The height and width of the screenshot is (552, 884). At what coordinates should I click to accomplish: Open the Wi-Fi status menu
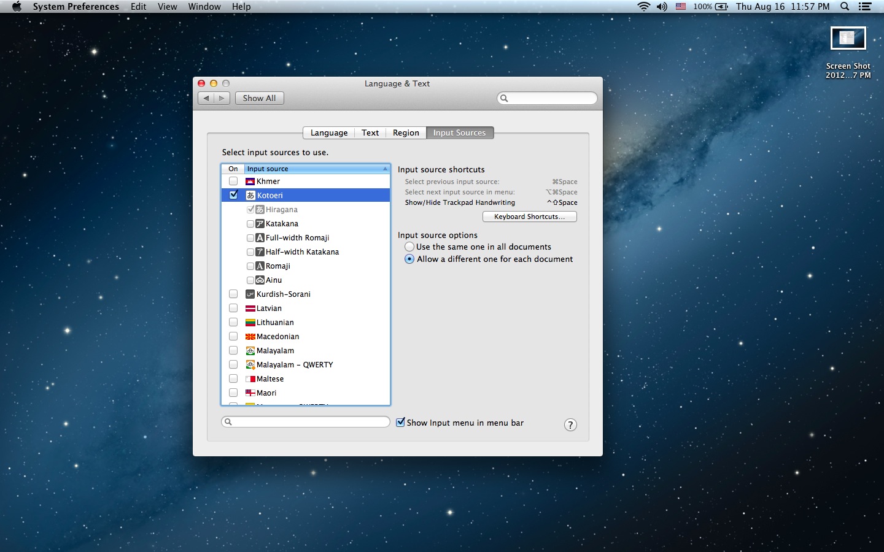coord(643,7)
